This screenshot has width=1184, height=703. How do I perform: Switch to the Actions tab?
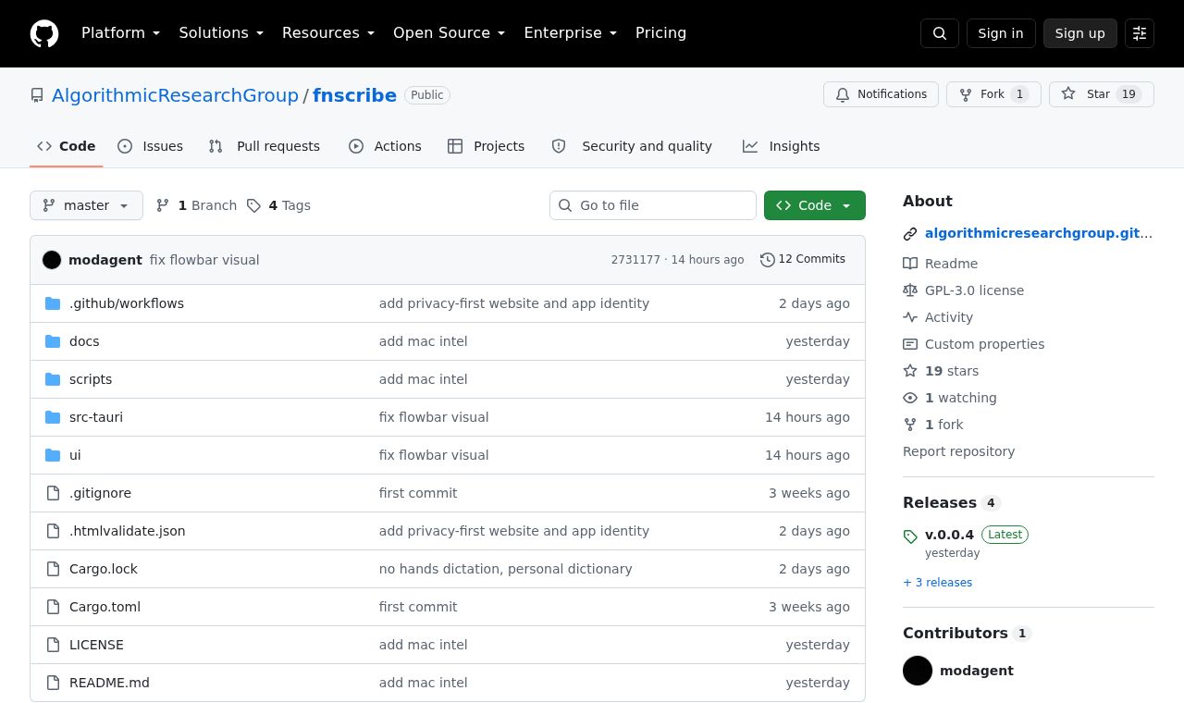385,146
